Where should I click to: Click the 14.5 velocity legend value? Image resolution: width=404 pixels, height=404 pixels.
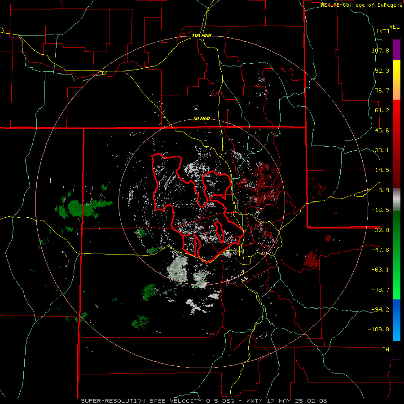[x=382, y=170]
